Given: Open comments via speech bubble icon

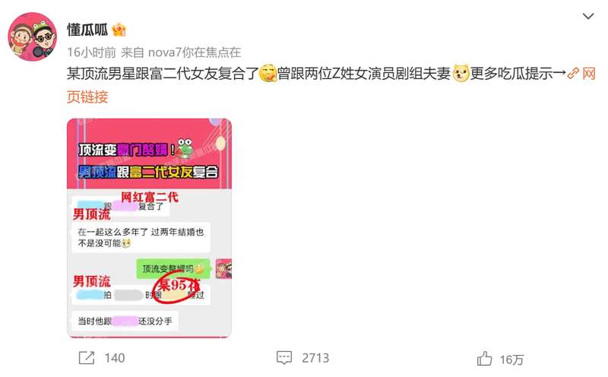Looking at the screenshot, I should (283, 357).
